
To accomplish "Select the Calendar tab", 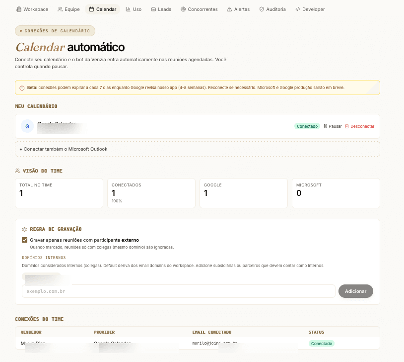I will coord(103,9).
